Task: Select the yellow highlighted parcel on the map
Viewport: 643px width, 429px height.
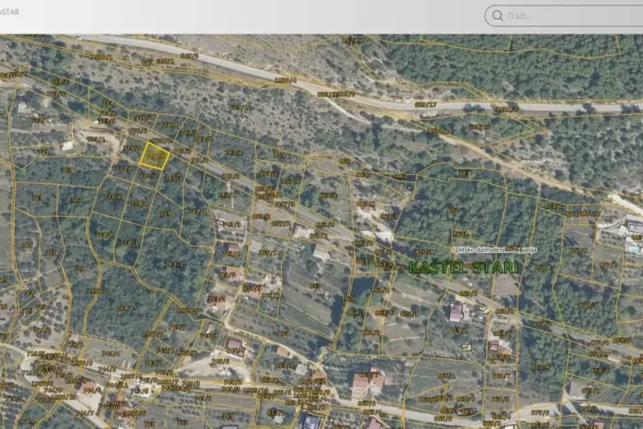Action: [x=154, y=157]
